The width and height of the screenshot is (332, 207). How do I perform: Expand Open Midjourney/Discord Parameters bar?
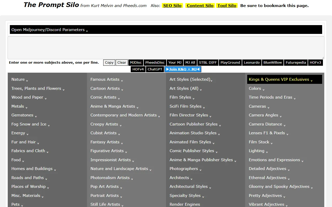pyautogui.click(x=50, y=30)
